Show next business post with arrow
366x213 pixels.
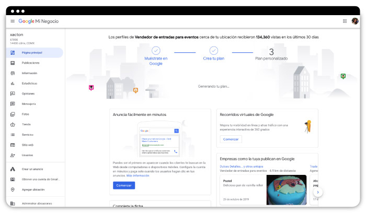pos(318,192)
